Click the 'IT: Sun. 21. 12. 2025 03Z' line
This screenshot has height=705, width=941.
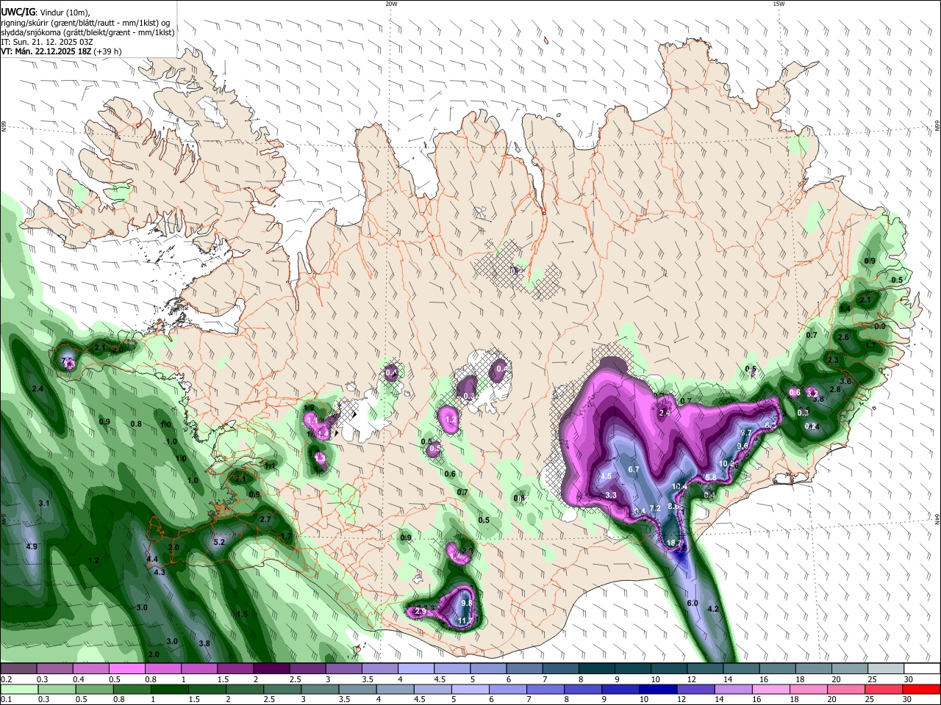tap(47, 42)
